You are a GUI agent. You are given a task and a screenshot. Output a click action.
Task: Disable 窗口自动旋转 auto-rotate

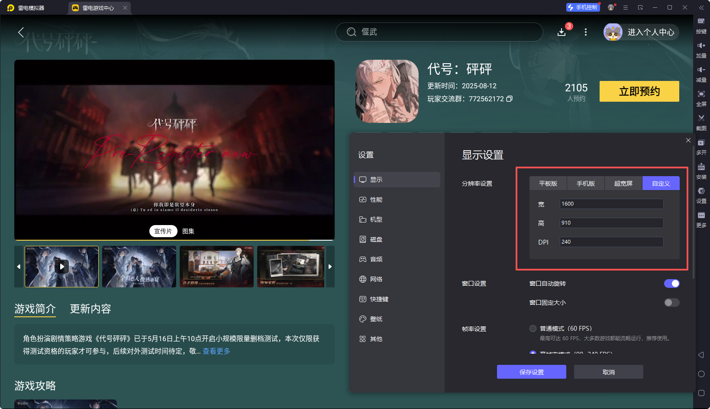click(x=671, y=283)
